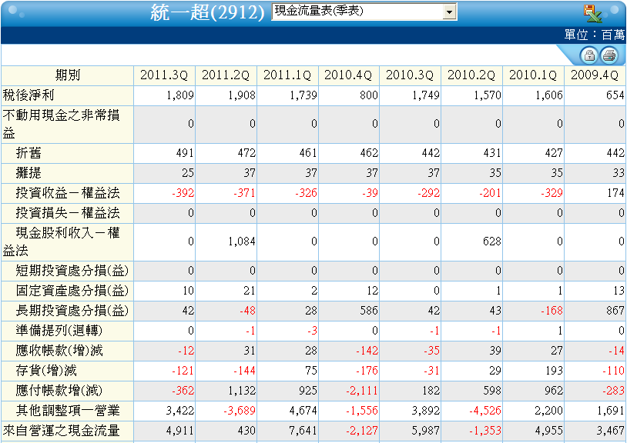This screenshot has height=443, width=627.
Task: Select the 2010.1Q column header
Action: [x=533, y=75]
